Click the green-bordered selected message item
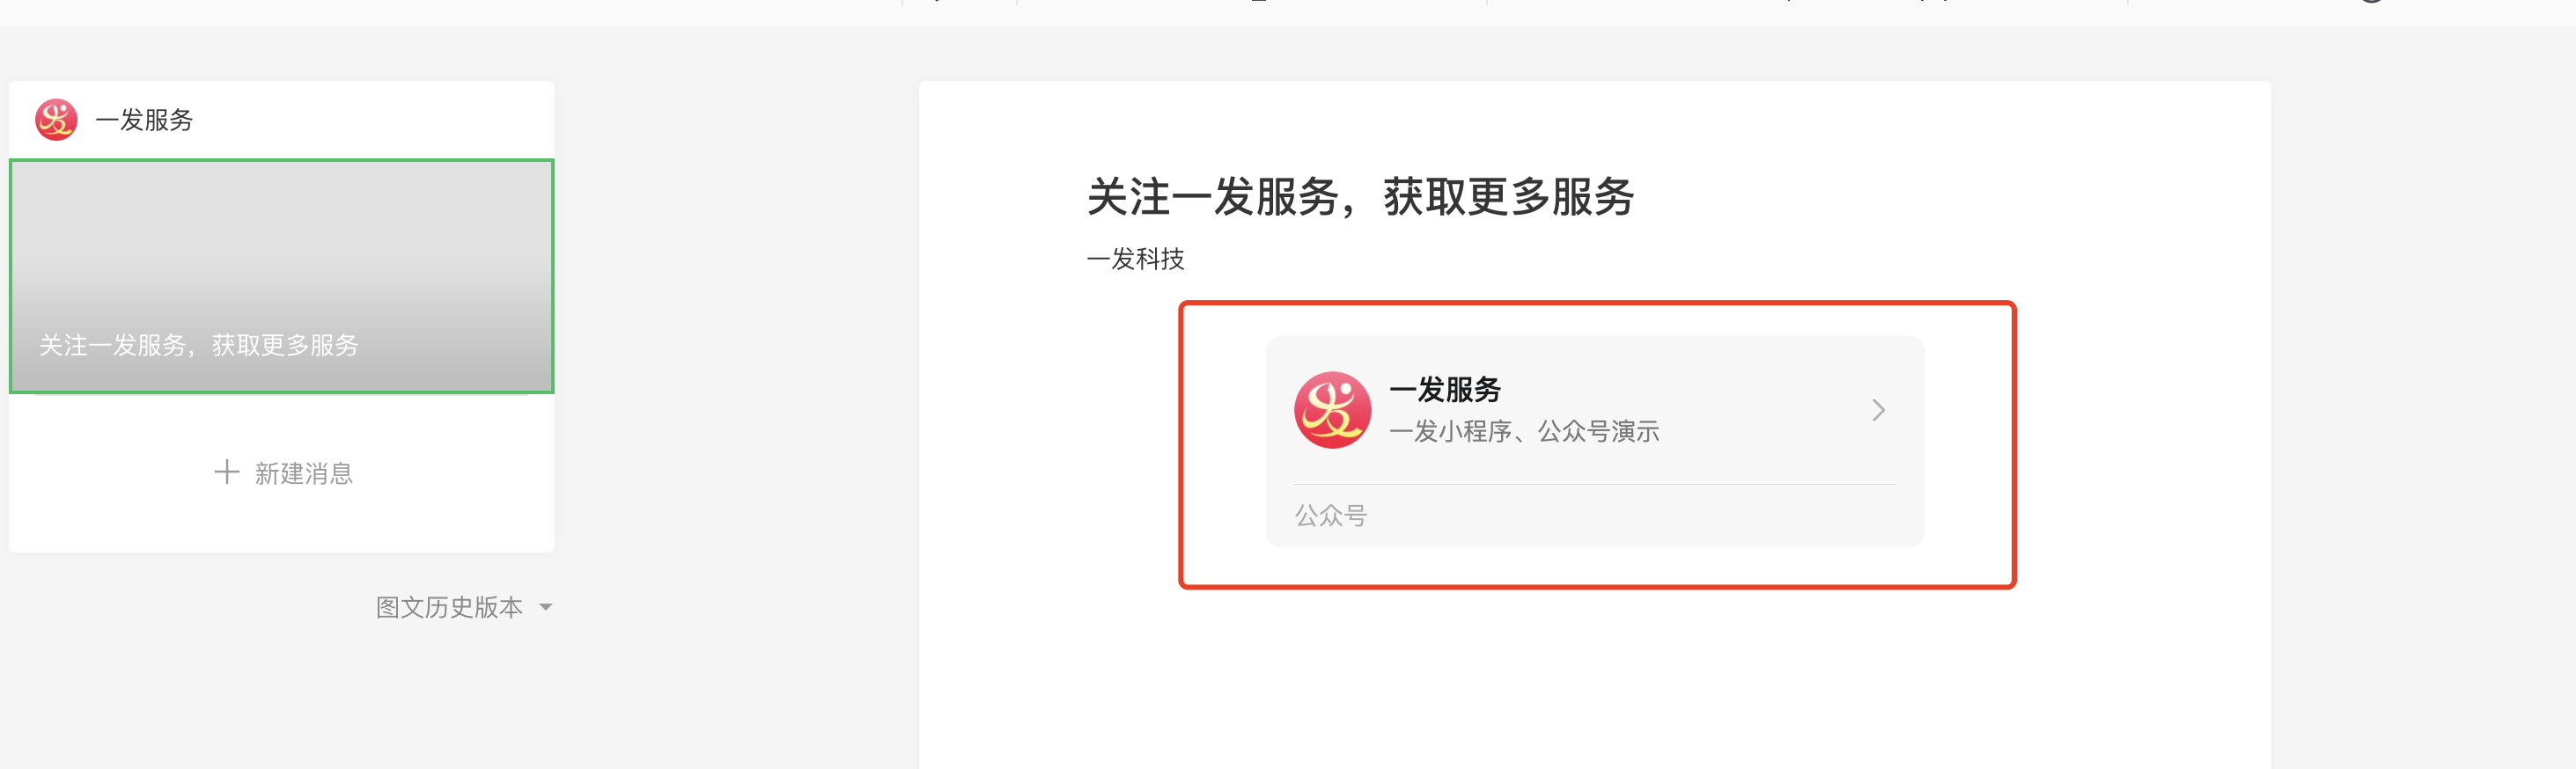Viewport: 2576px width, 769px height. coord(281,276)
